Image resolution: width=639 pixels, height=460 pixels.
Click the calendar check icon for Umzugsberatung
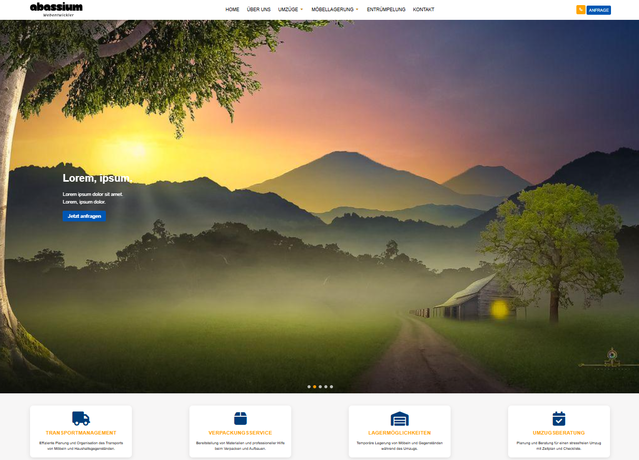coord(559,418)
